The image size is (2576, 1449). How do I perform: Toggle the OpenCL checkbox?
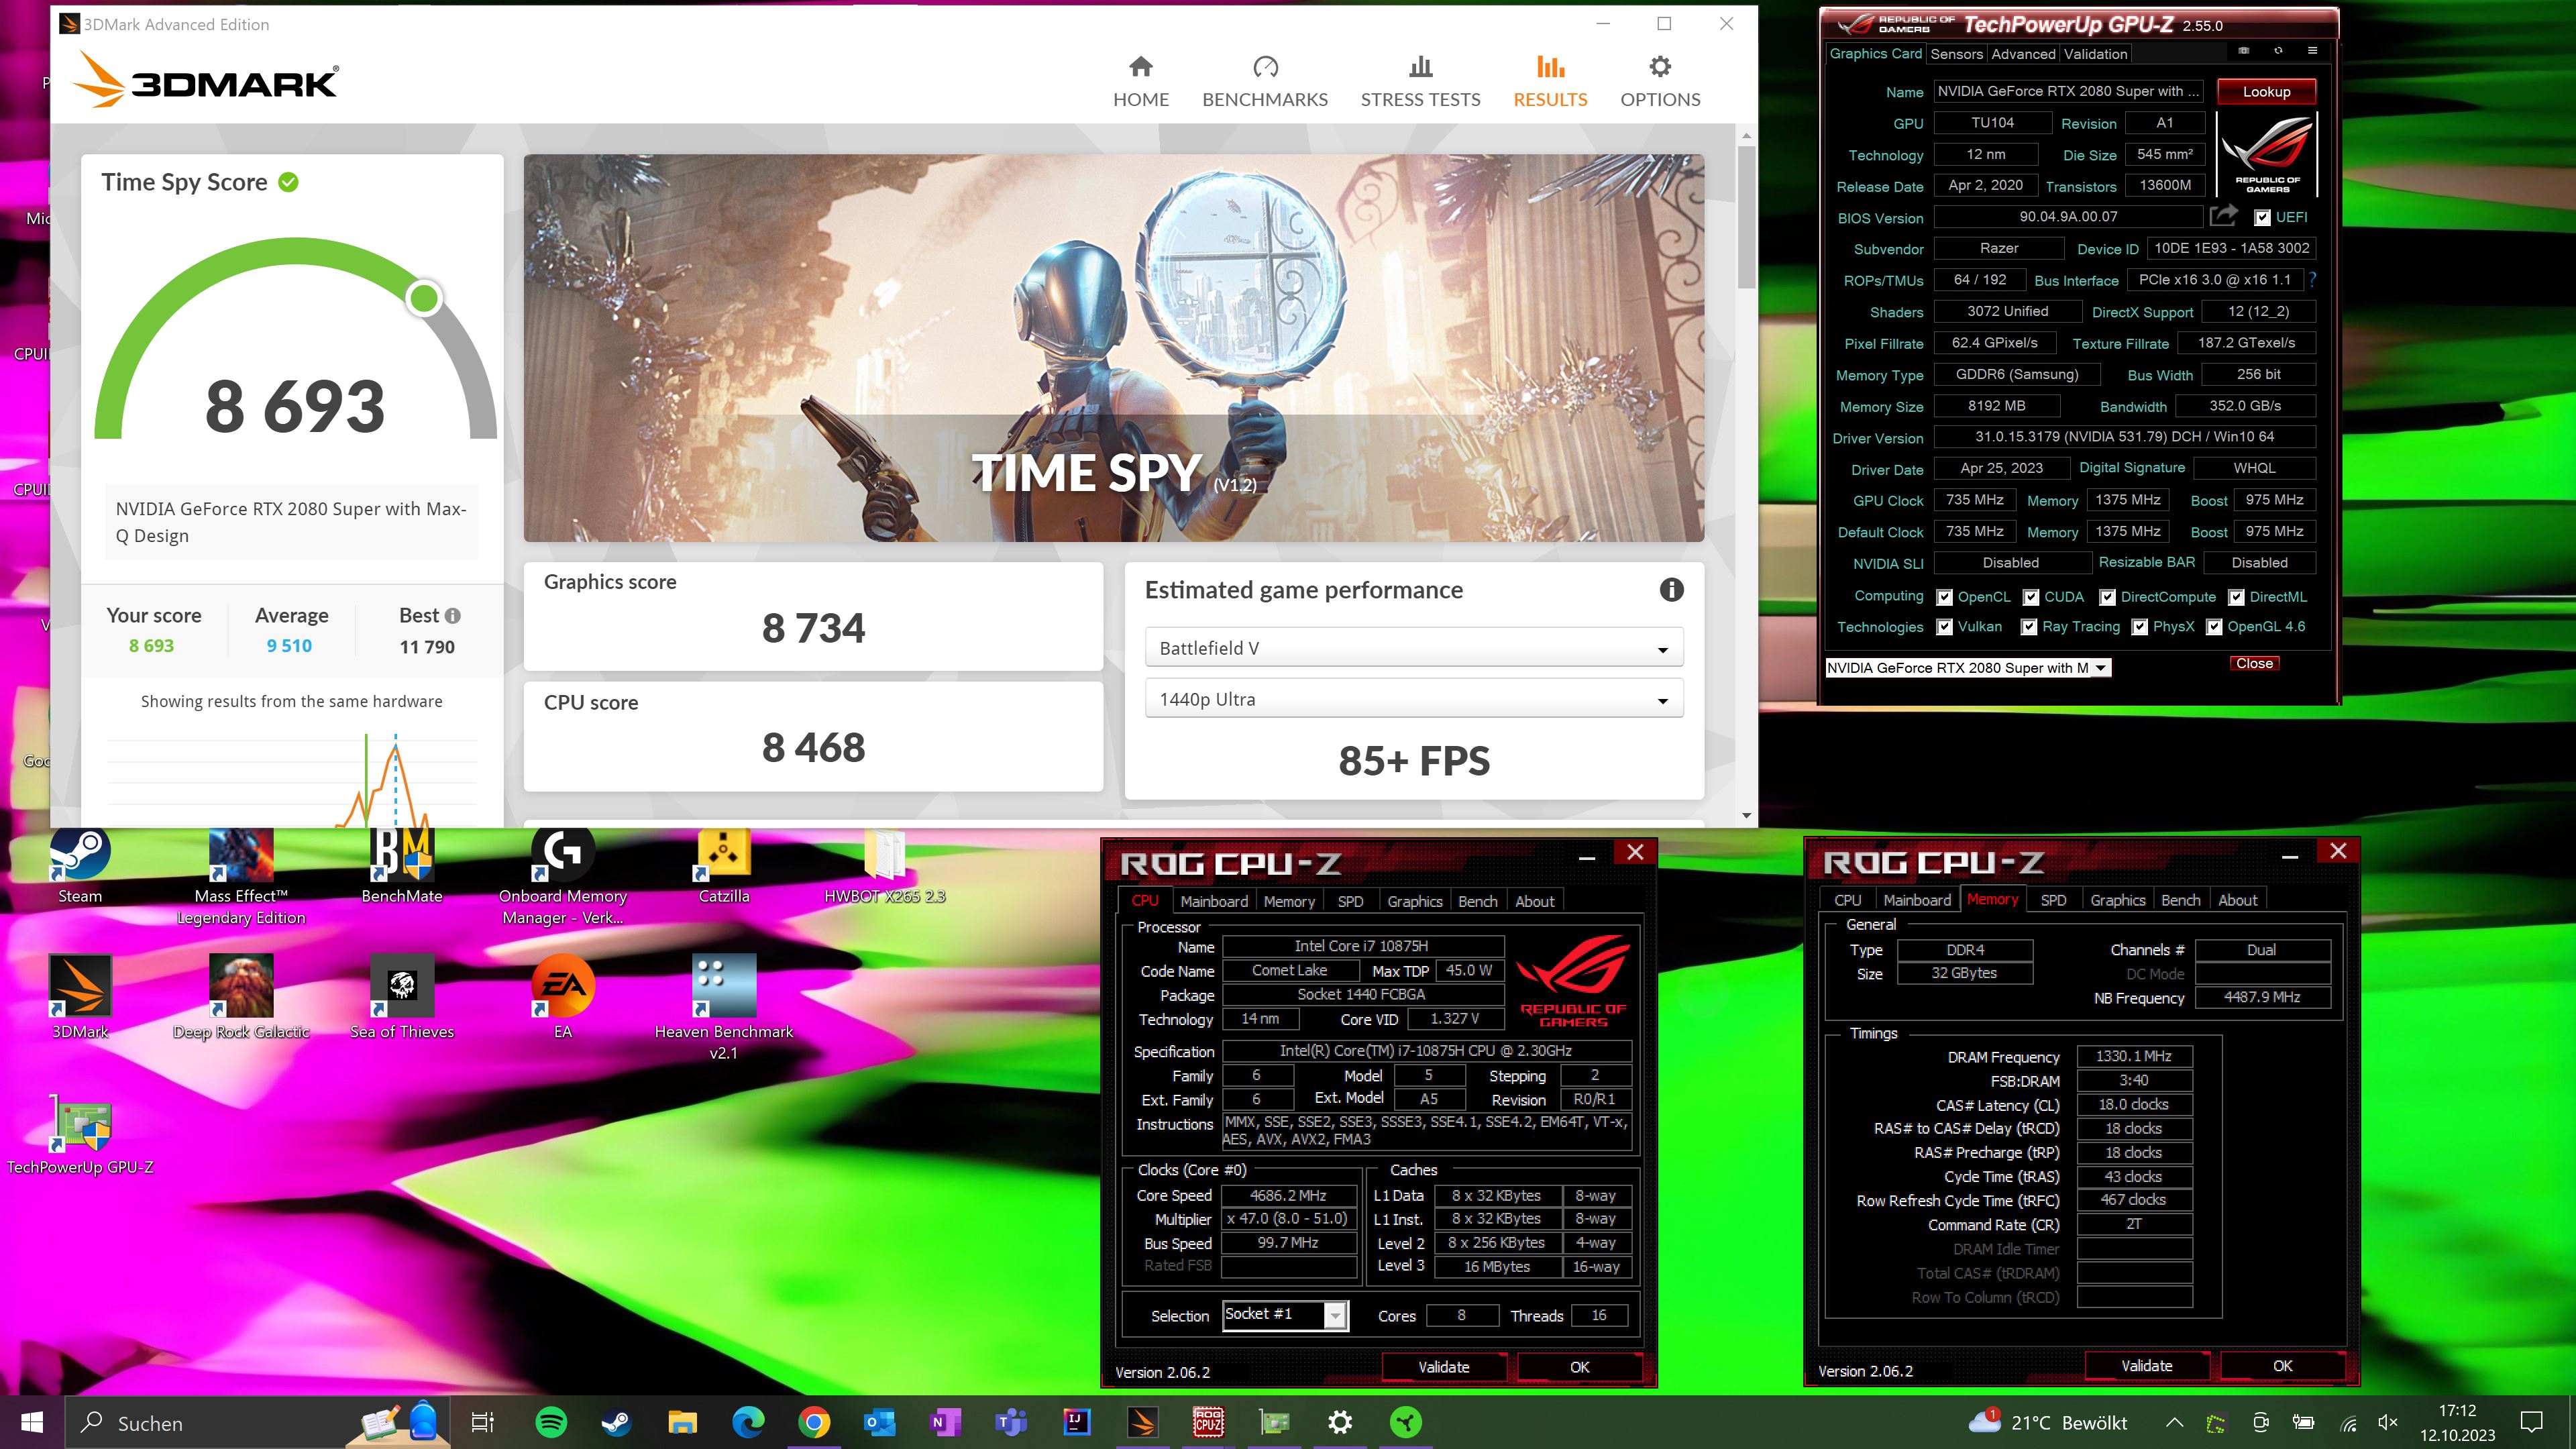pos(1944,597)
